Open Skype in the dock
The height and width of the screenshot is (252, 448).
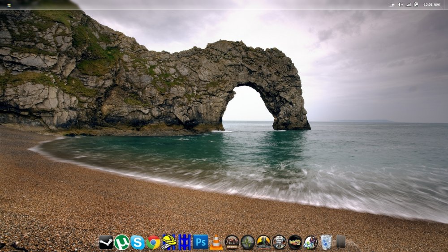click(x=138, y=242)
